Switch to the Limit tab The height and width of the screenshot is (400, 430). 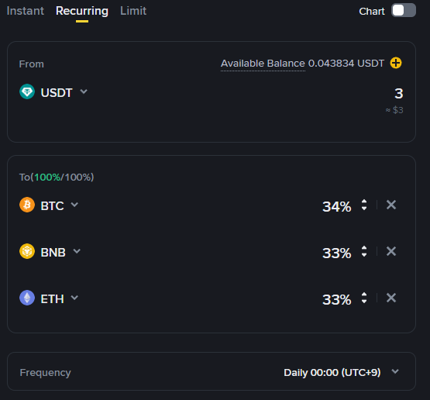pos(133,11)
